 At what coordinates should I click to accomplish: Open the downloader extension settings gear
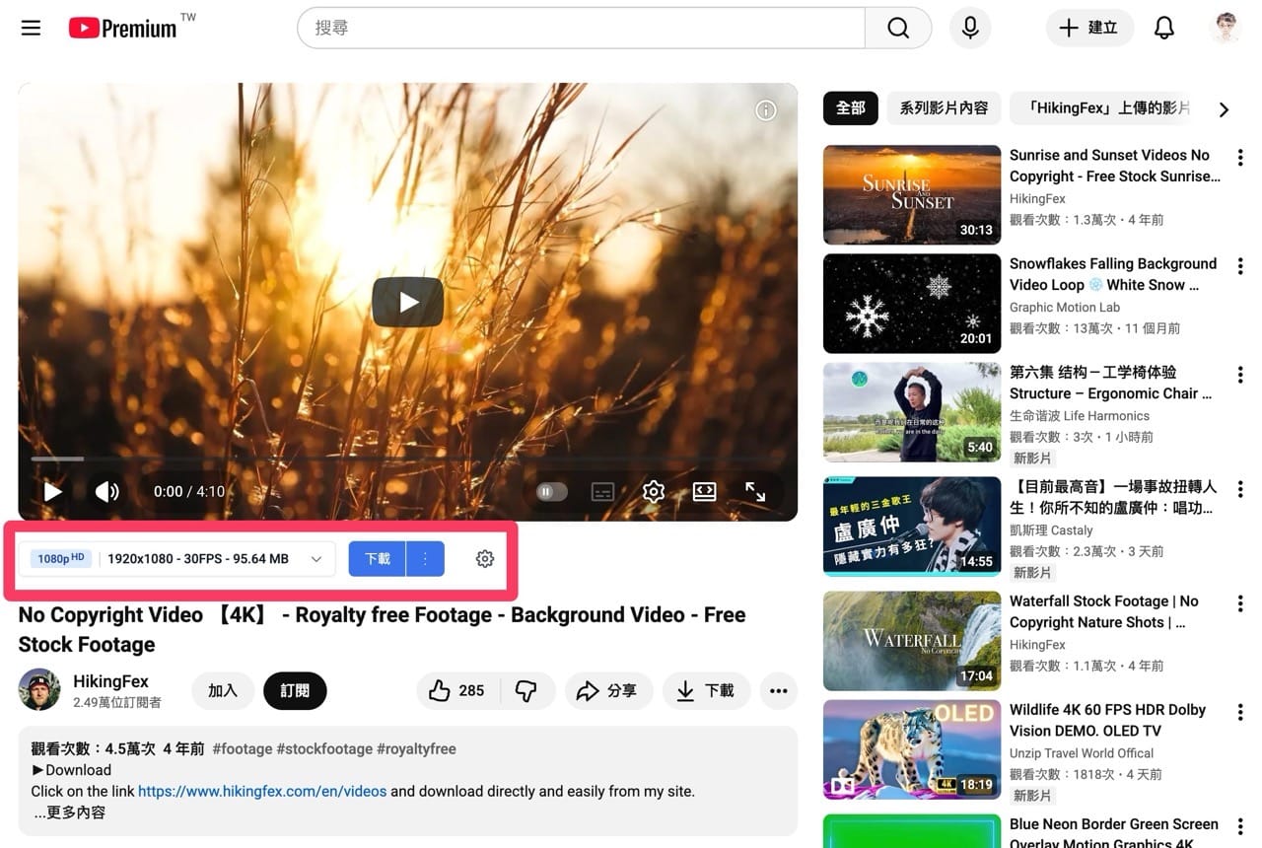click(484, 558)
